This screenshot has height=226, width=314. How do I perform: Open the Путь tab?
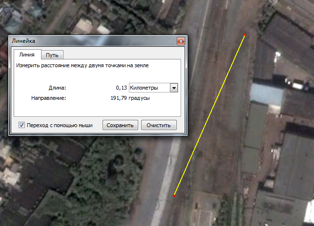pos(52,55)
